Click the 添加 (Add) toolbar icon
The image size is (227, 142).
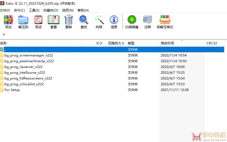tap(8, 20)
